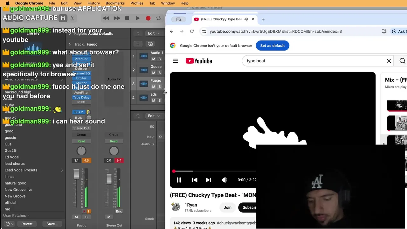The width and height of the screenshot is (407, 229).
Task: Clear the YouTube search box
Action: pyautogui.click(x=389, y=61)
